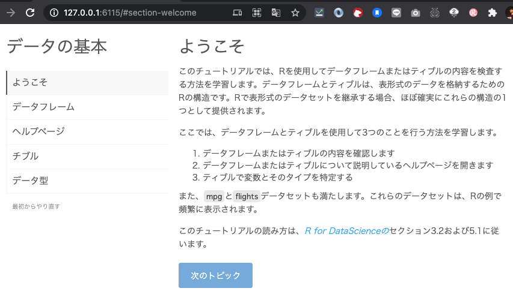This screenshot has width=513, height=300.
Task: Click the 次のトピック button
Action: (x=215, y=275)
